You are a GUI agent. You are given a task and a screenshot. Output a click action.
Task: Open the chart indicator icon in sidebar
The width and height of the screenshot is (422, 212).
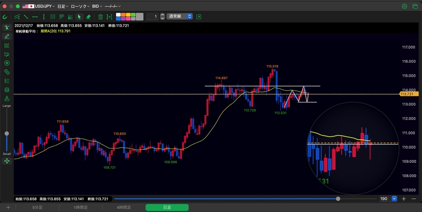coord(7,45)
